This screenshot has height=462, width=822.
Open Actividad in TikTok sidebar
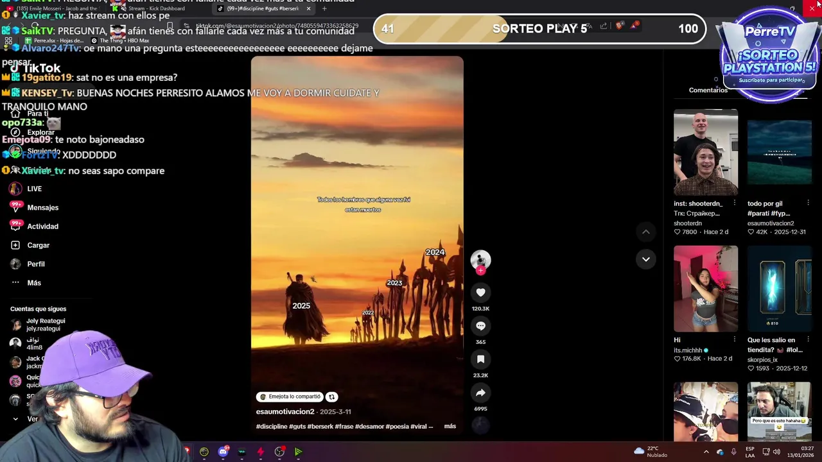tap(35, 226)
